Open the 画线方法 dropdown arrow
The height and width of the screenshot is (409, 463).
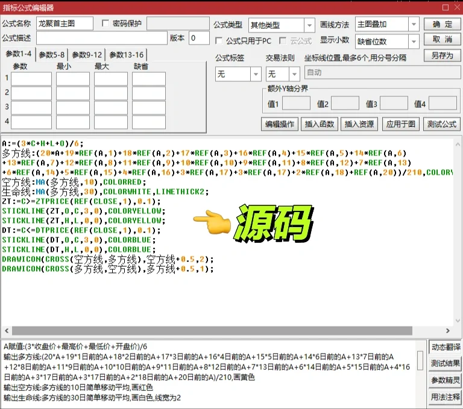tap(414, 25)
